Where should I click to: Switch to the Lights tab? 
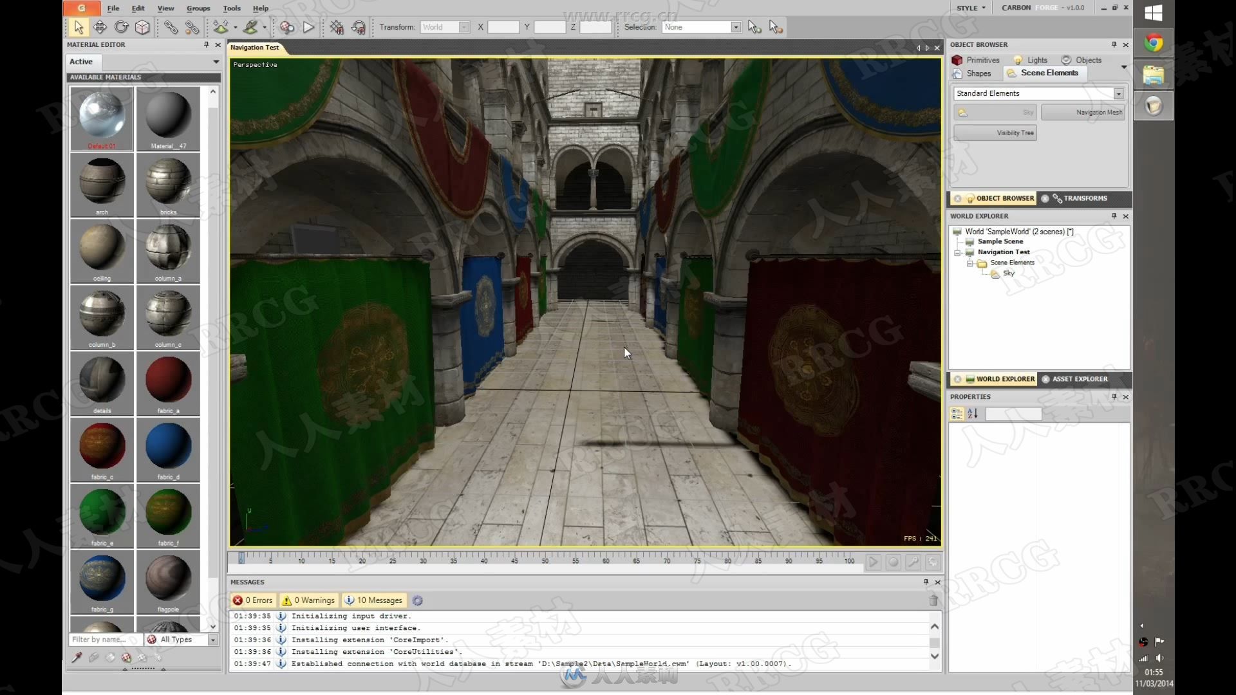pos(1037,59)
